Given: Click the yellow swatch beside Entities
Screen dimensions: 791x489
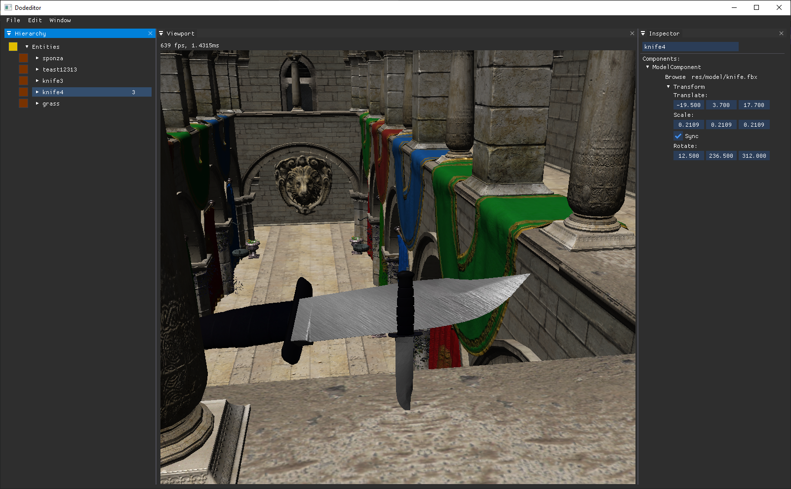Looking at the screenshot, I should point(13,46).
